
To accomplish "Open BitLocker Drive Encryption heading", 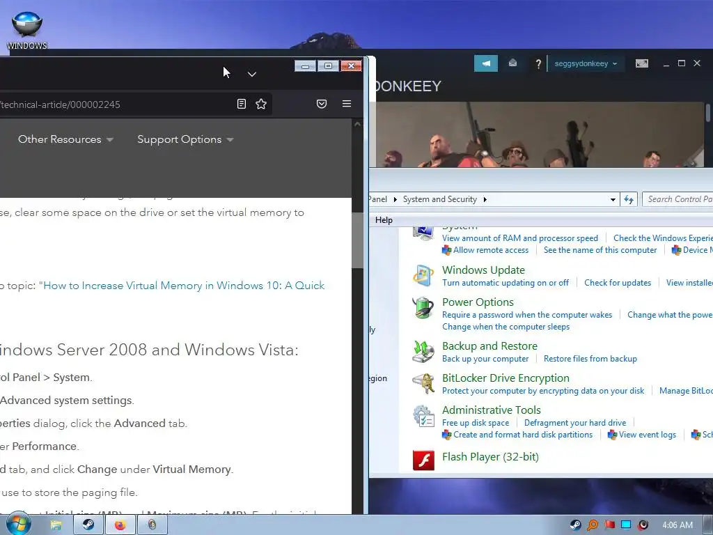I will (506, 378).
